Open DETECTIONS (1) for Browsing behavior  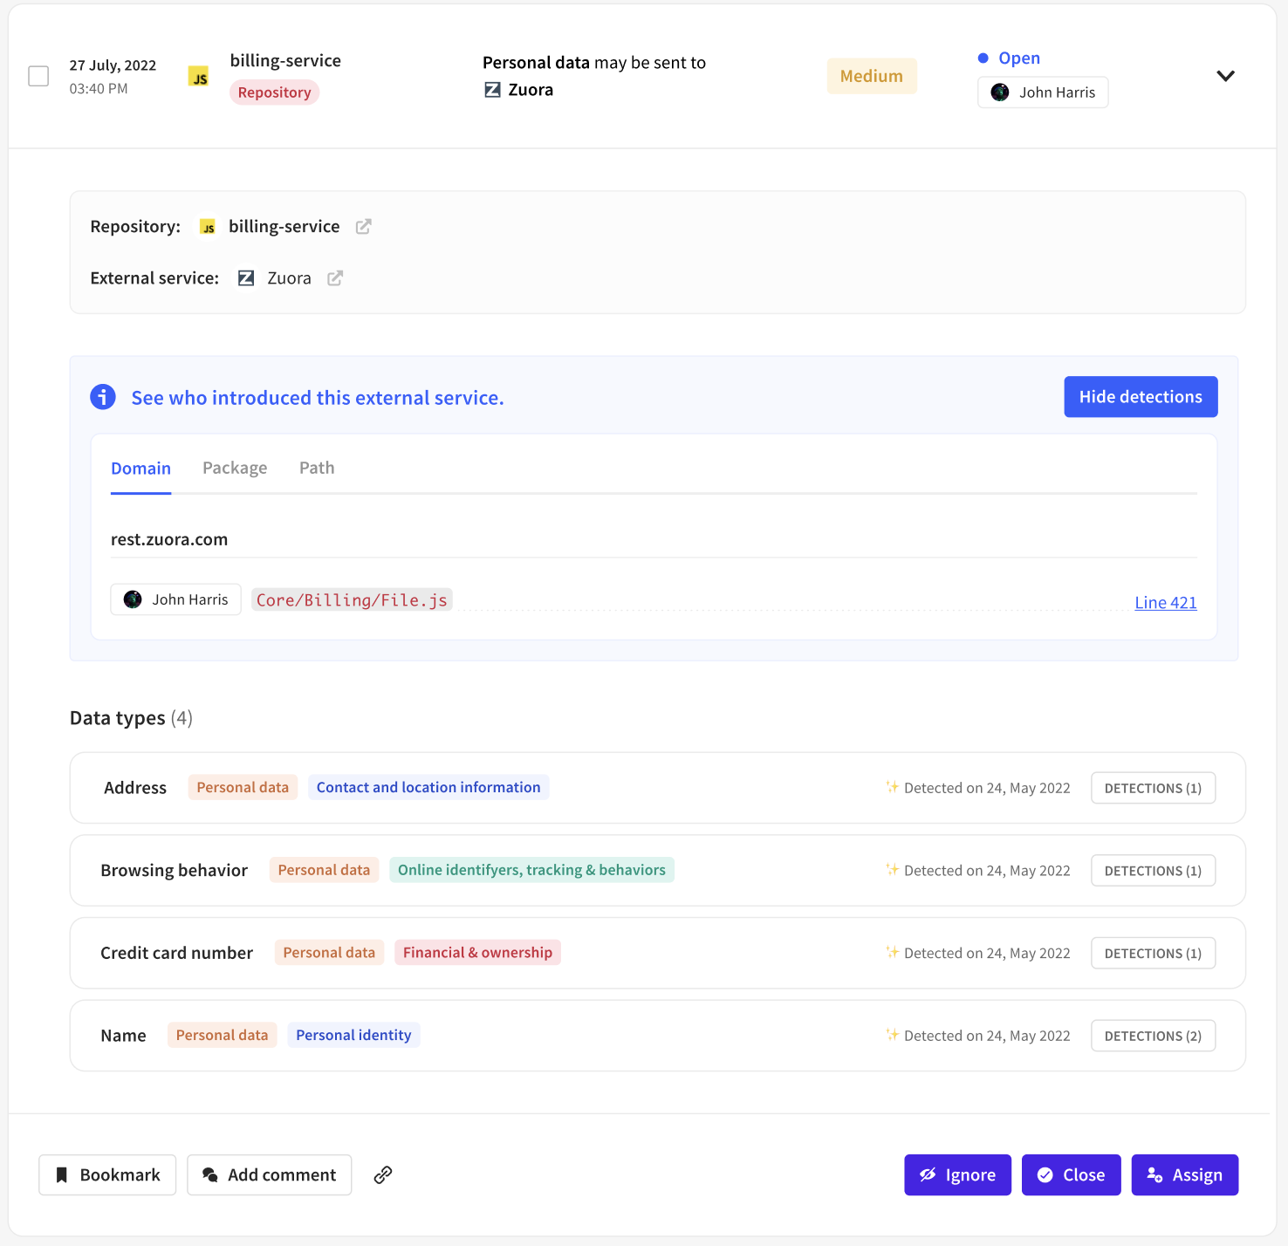tap(1153, 871)
